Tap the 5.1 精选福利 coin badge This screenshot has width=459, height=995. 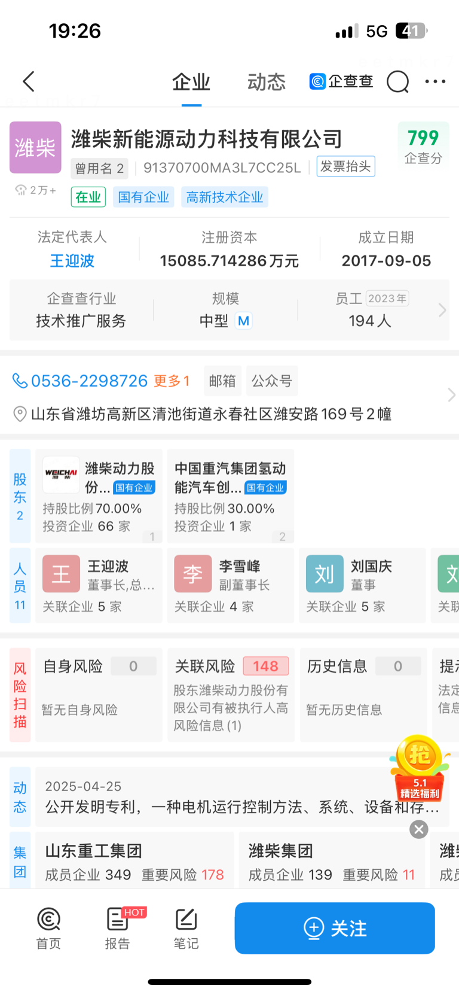(x=420, y=768)
